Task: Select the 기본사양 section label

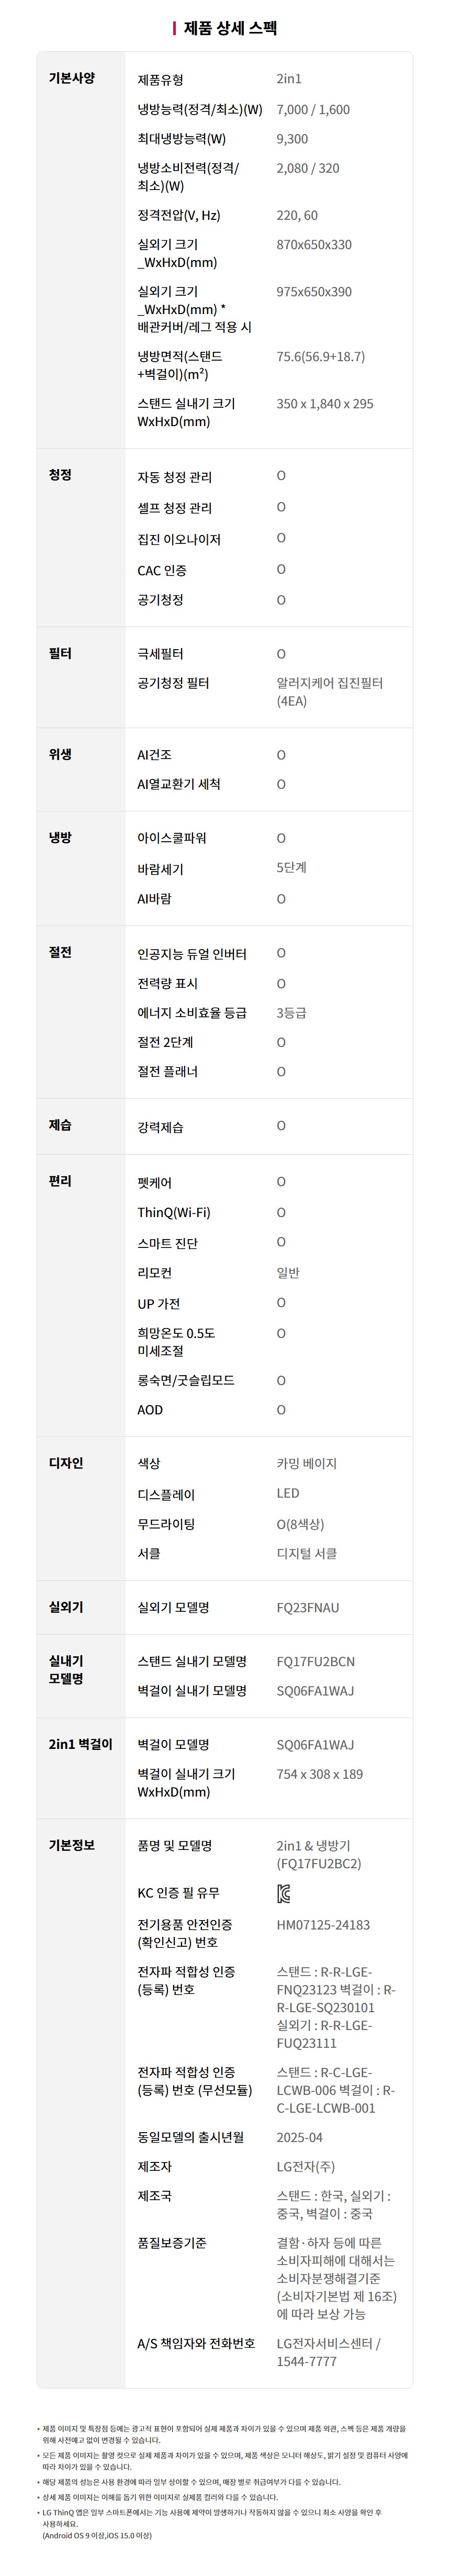Action: [x=72, y=78]
